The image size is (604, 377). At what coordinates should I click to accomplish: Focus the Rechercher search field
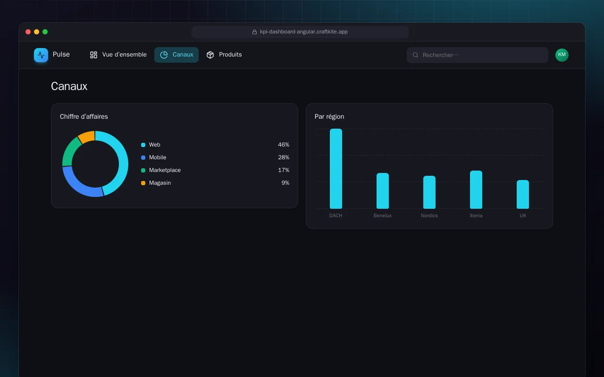point(478,55)
